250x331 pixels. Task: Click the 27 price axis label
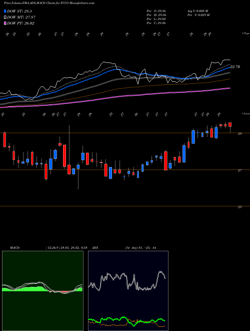[x=239, y=171]
